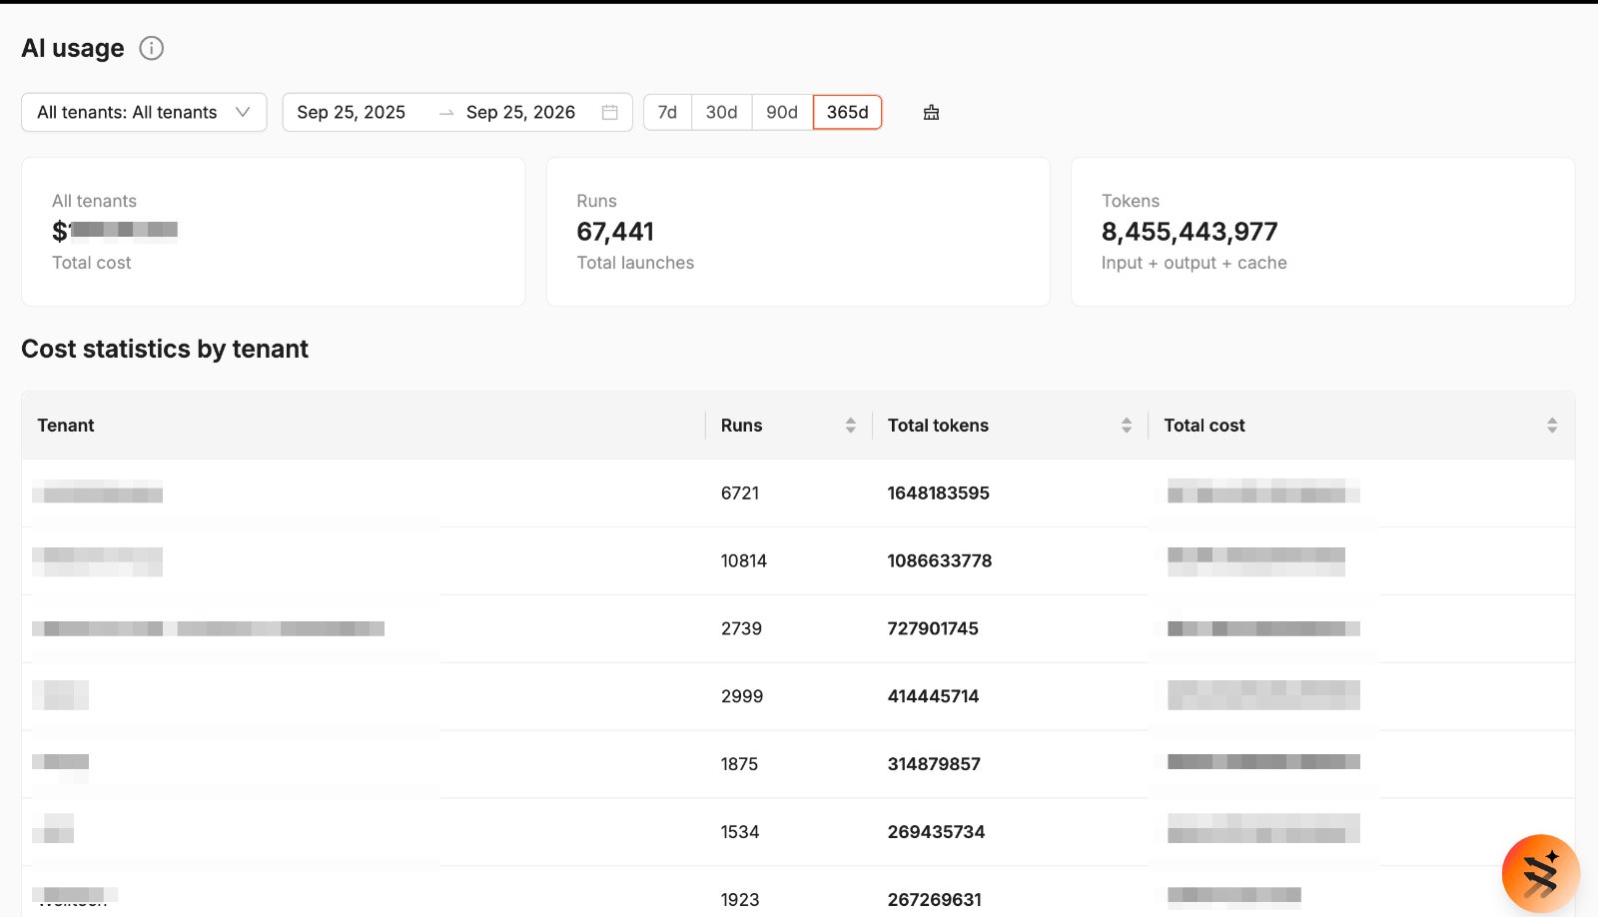
Task: Select the 90d time range
Action: (782, 112)
